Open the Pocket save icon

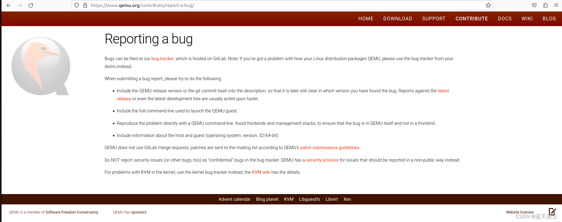point(534,5)
